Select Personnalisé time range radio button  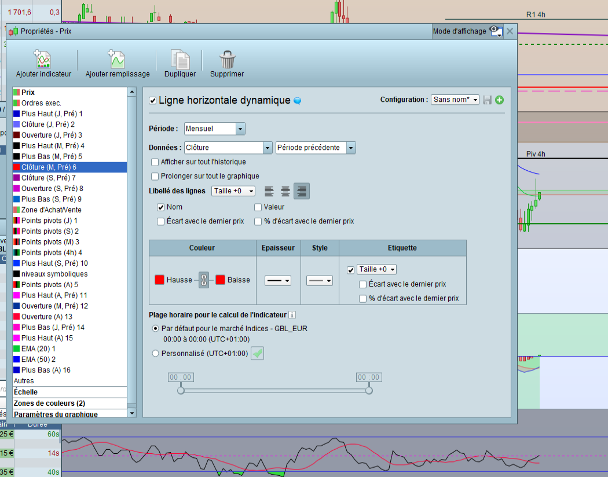click(x=155, y=353)
